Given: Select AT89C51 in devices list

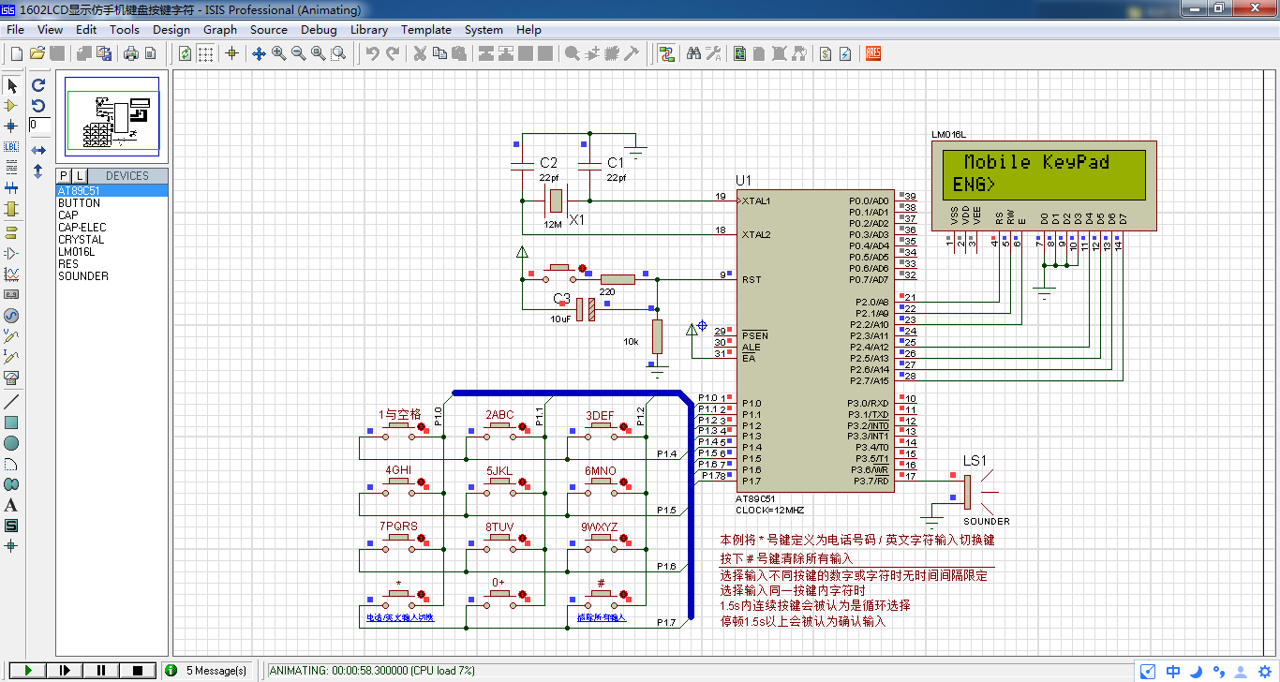Looking at the screenshot, I should point(112,190).
